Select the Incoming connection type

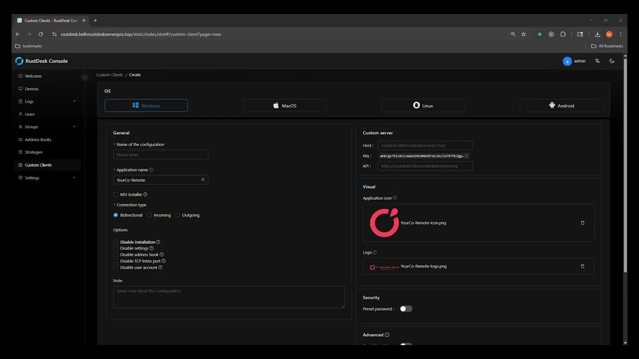149,215
